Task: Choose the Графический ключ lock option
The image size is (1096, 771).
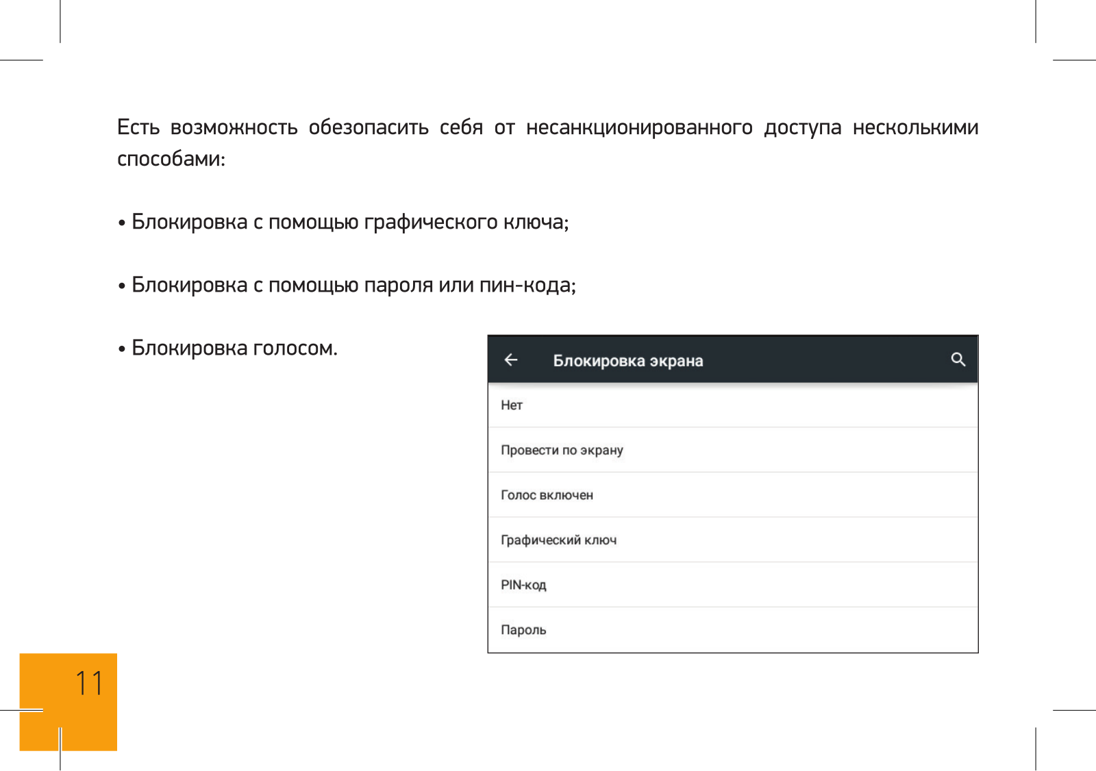Action: tap(732, 540)
